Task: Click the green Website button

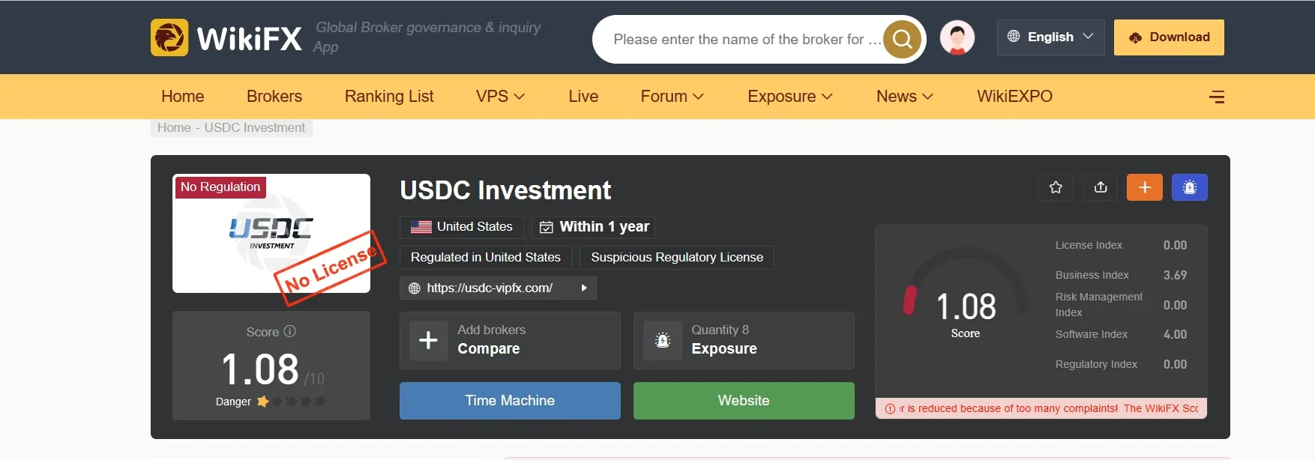Action: [744, 401]
